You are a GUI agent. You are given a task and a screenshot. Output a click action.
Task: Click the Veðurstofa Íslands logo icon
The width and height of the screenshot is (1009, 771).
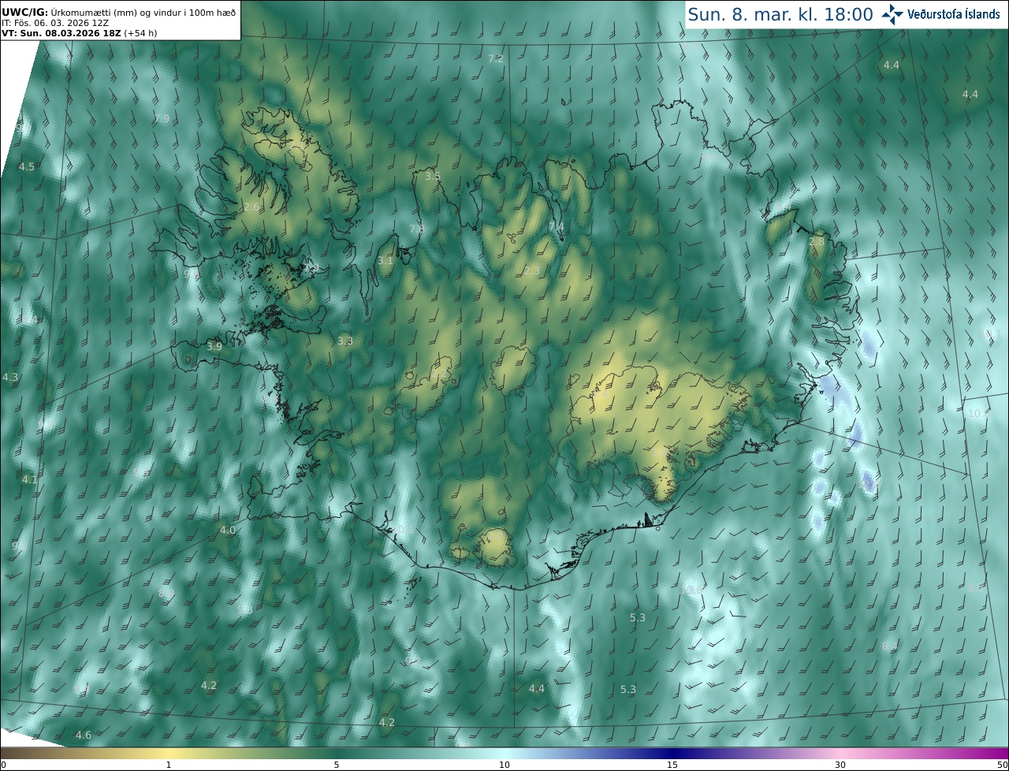[892, 14]
